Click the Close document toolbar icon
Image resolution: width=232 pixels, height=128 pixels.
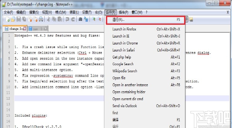click(x=30, y=19)
